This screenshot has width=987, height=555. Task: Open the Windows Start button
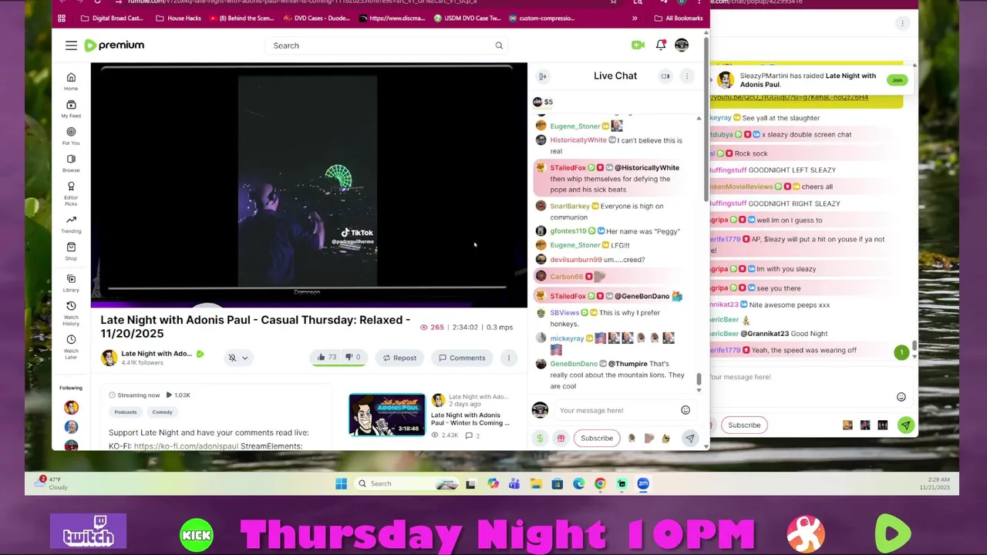click(341, 484)
